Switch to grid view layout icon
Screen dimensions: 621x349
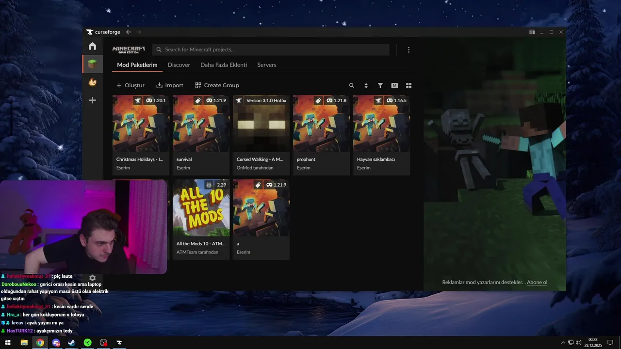pos(409,85)
